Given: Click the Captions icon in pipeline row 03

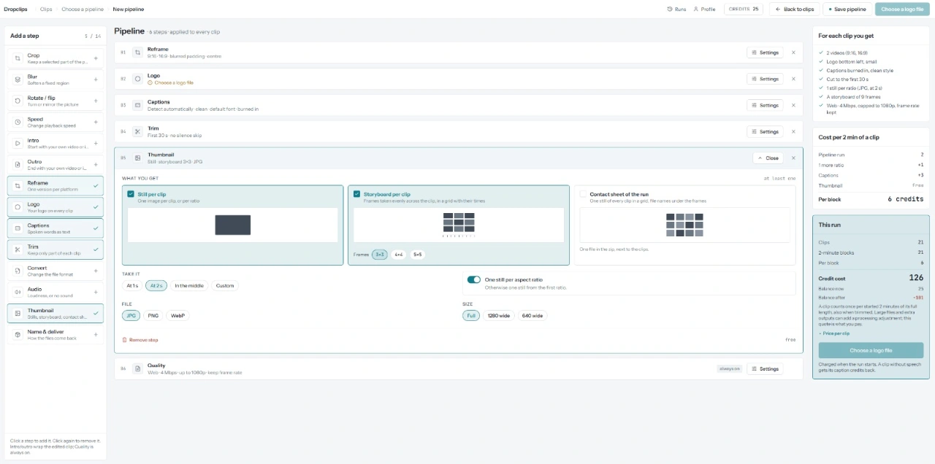Looking at the screenshot, I should [x=137, y=105].
